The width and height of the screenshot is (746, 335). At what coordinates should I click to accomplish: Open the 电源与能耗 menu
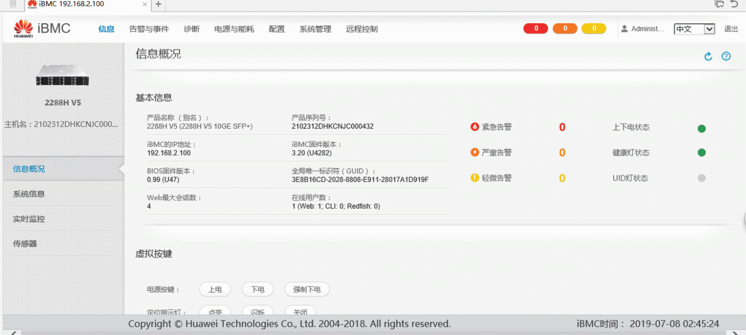[x=234, y=29]
